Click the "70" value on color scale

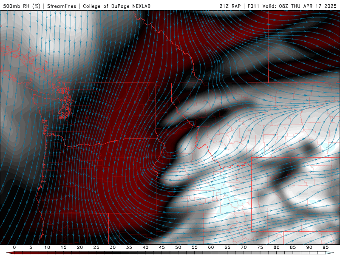(x=244, y=247)
